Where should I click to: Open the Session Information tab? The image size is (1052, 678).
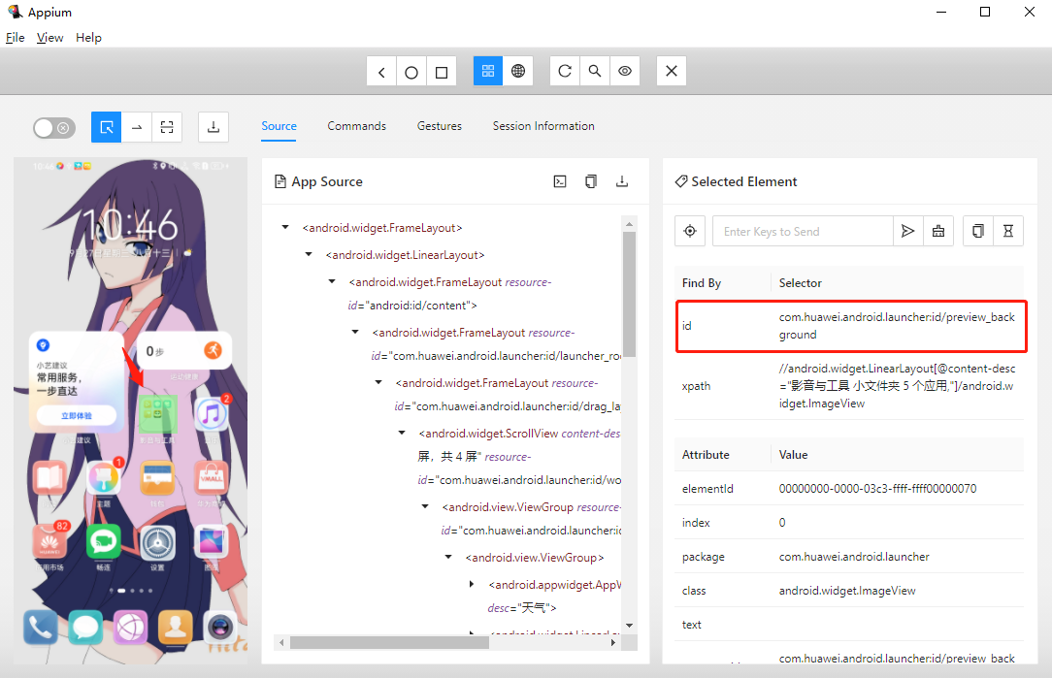pos(542,126)
